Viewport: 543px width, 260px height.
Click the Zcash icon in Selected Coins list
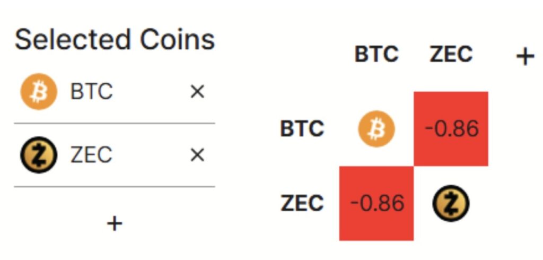38,155
